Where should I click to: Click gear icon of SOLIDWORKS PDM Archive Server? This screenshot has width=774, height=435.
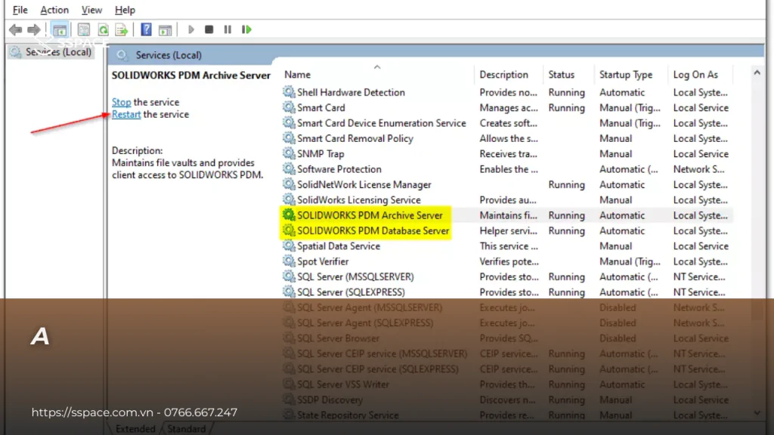click(288, 215)
